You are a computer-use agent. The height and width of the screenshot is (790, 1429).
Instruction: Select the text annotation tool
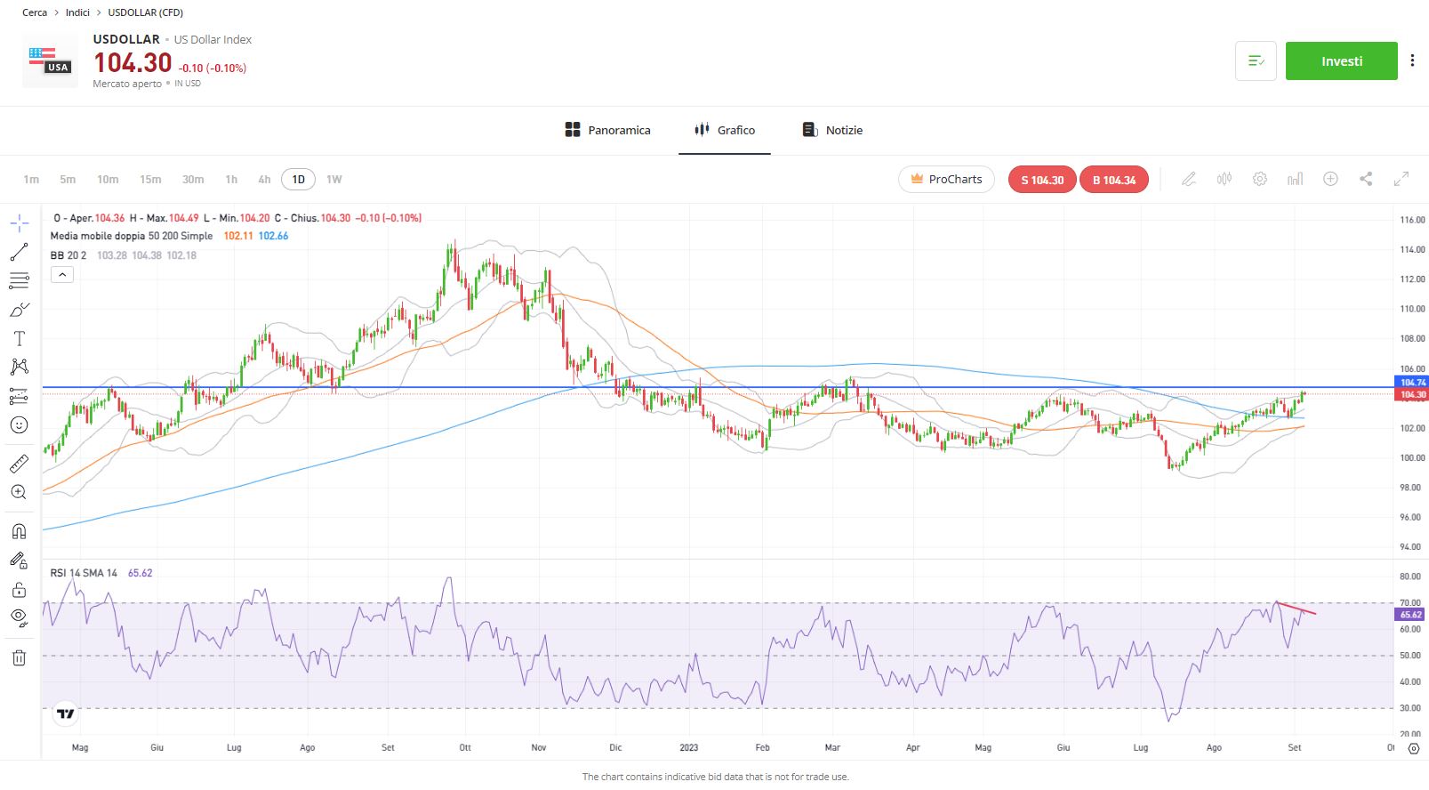coord(19,338)
